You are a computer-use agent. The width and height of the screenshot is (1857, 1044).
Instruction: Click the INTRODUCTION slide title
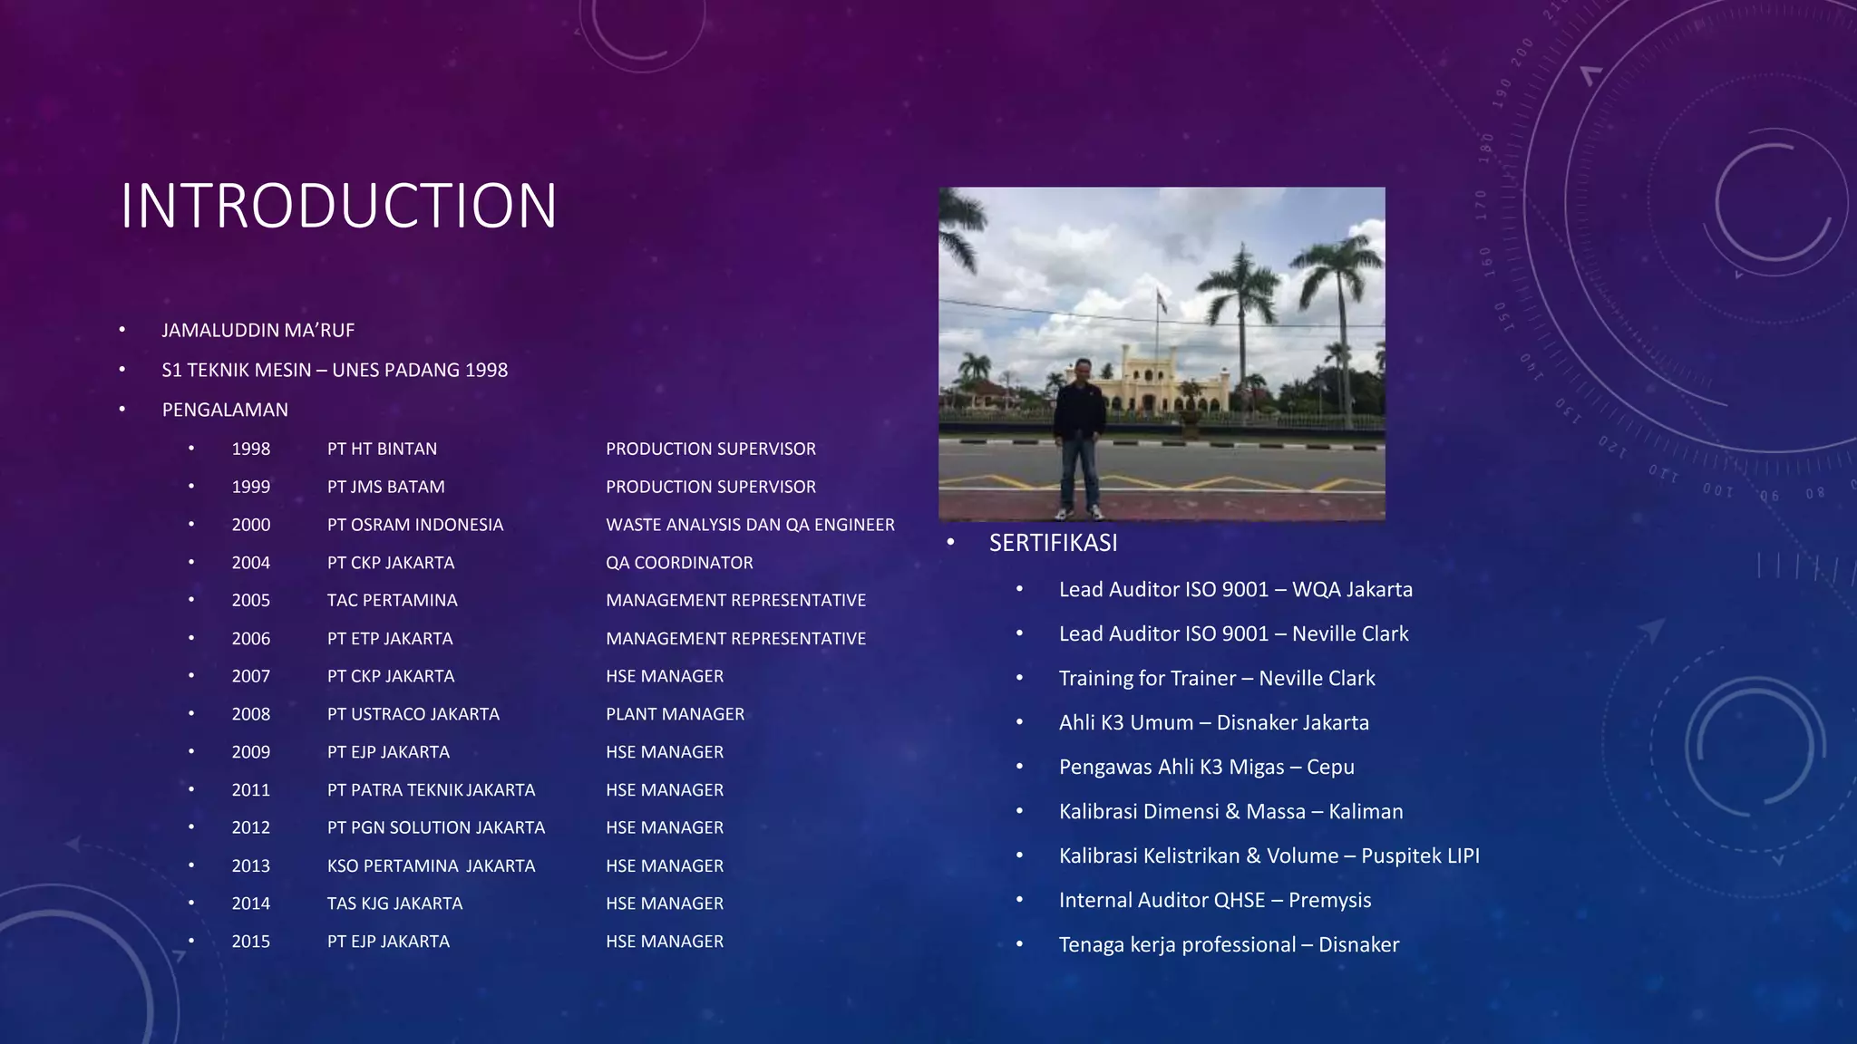[338, 206]
